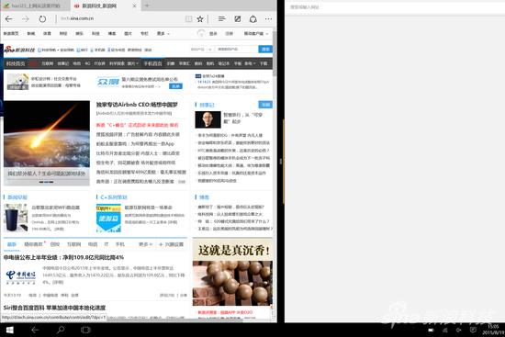
Task: Select the 互联网 tab in the news tab row
Action: (x=73, y=244)
